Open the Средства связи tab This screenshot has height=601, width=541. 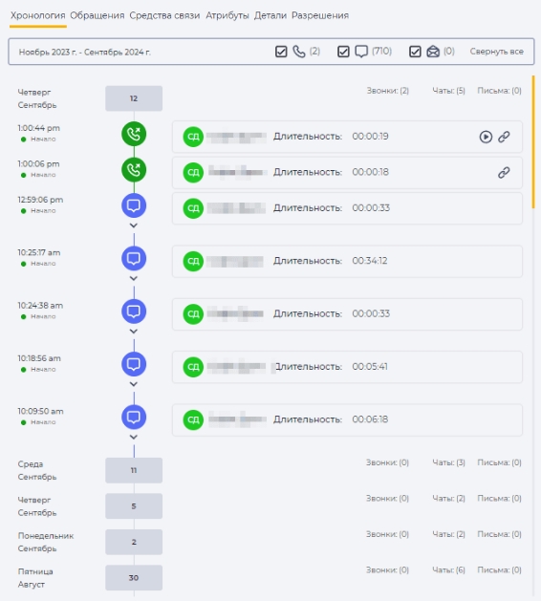point(164,15)
